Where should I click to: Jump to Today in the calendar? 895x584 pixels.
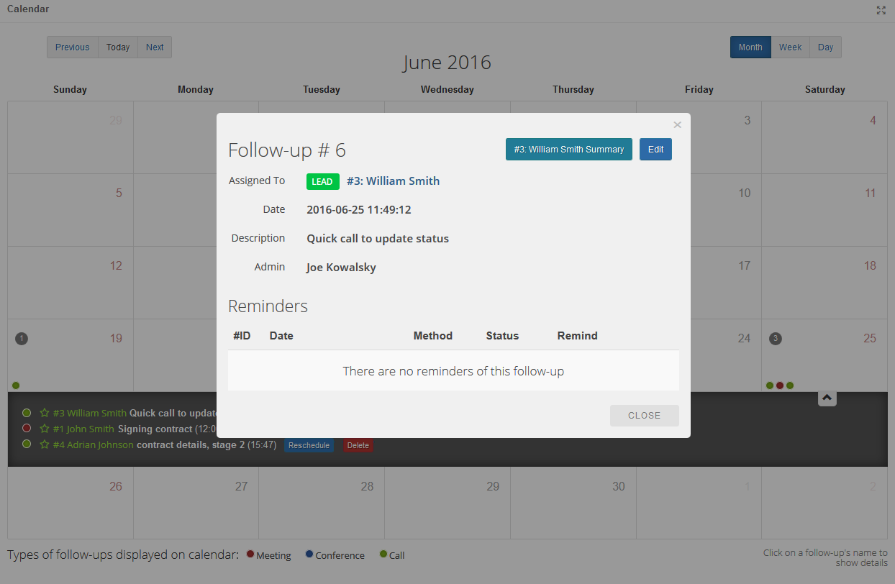pyautogui.click(x=118, y=47)
